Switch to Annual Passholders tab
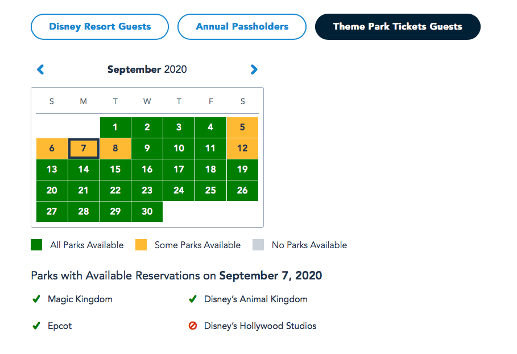 [242, 27]
